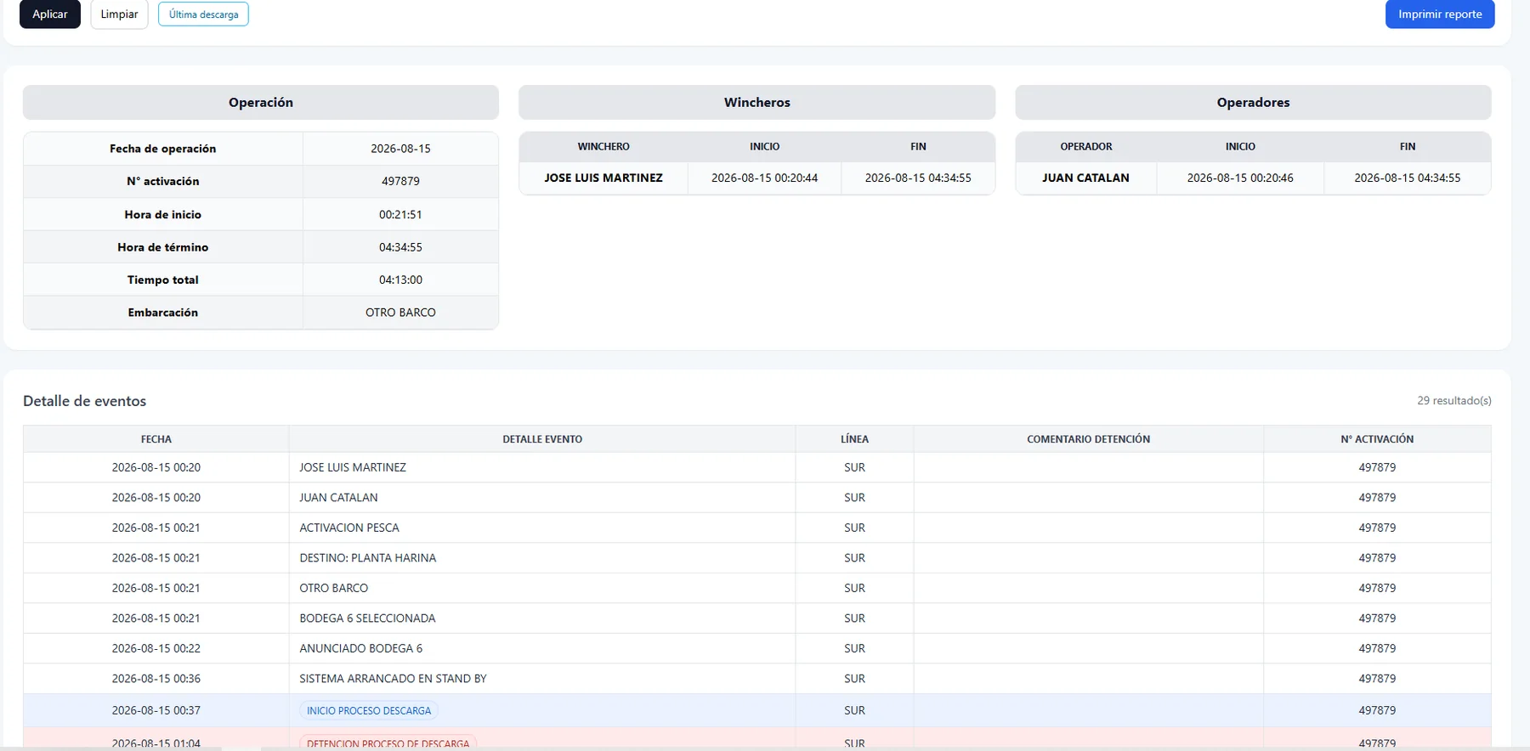The width and height of the screenshot is (1530, 751).
Task: Select ANUNCIADO BODEGA 6 event
Action: click(360, 648)
